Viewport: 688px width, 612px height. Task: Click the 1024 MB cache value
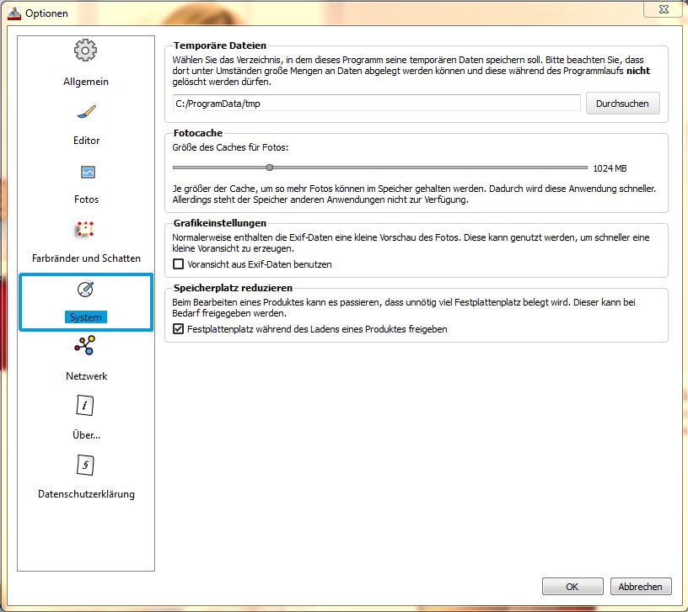coord(610,168)
